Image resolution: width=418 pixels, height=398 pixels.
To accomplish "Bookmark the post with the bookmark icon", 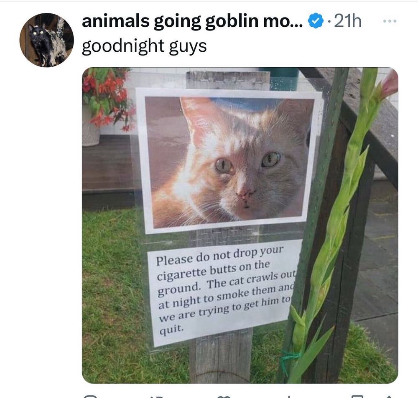I will 357,396.
